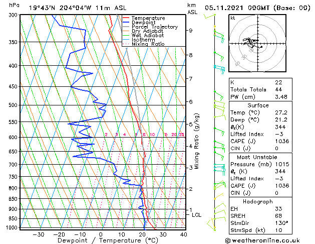Viewport: 315px width, 244px height.
Task: Click the 850 hPa pressure axis label
Action: (x=13, y=199)
